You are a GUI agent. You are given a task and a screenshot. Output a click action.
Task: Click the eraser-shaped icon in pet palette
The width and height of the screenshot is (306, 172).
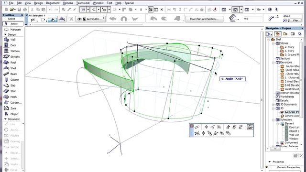coord(197,127)
